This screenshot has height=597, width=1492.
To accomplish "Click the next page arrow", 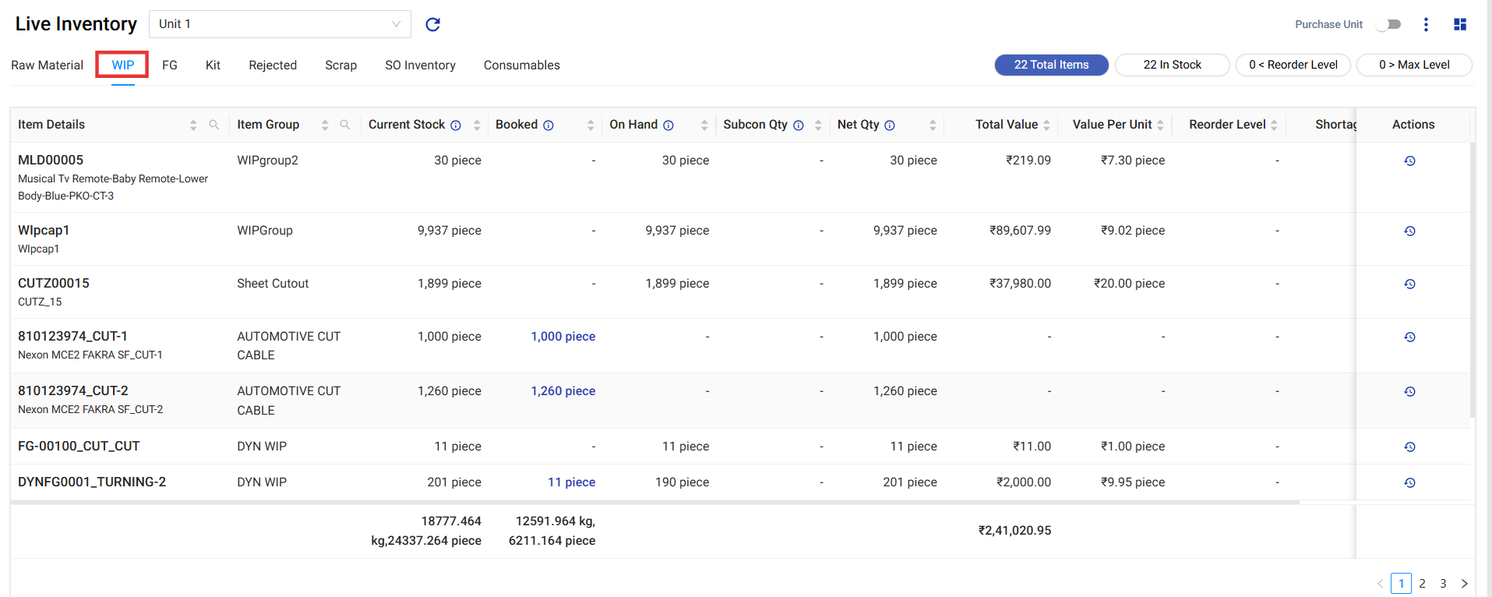I will (x=1464, y=583).
